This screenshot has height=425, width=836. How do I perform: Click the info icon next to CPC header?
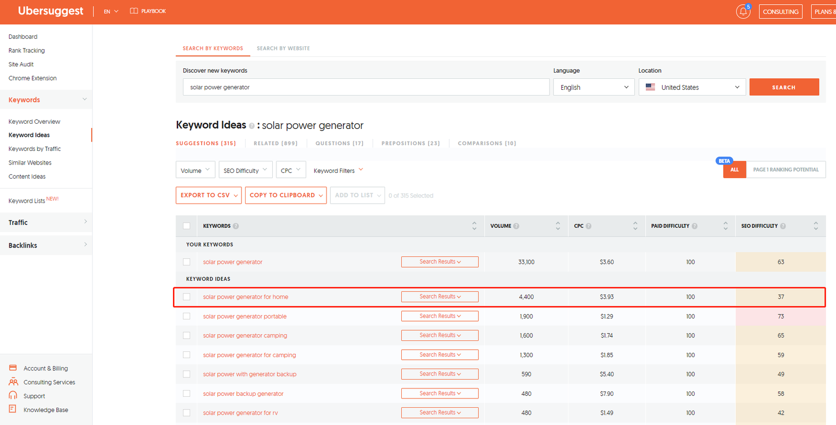pos(588,226)
